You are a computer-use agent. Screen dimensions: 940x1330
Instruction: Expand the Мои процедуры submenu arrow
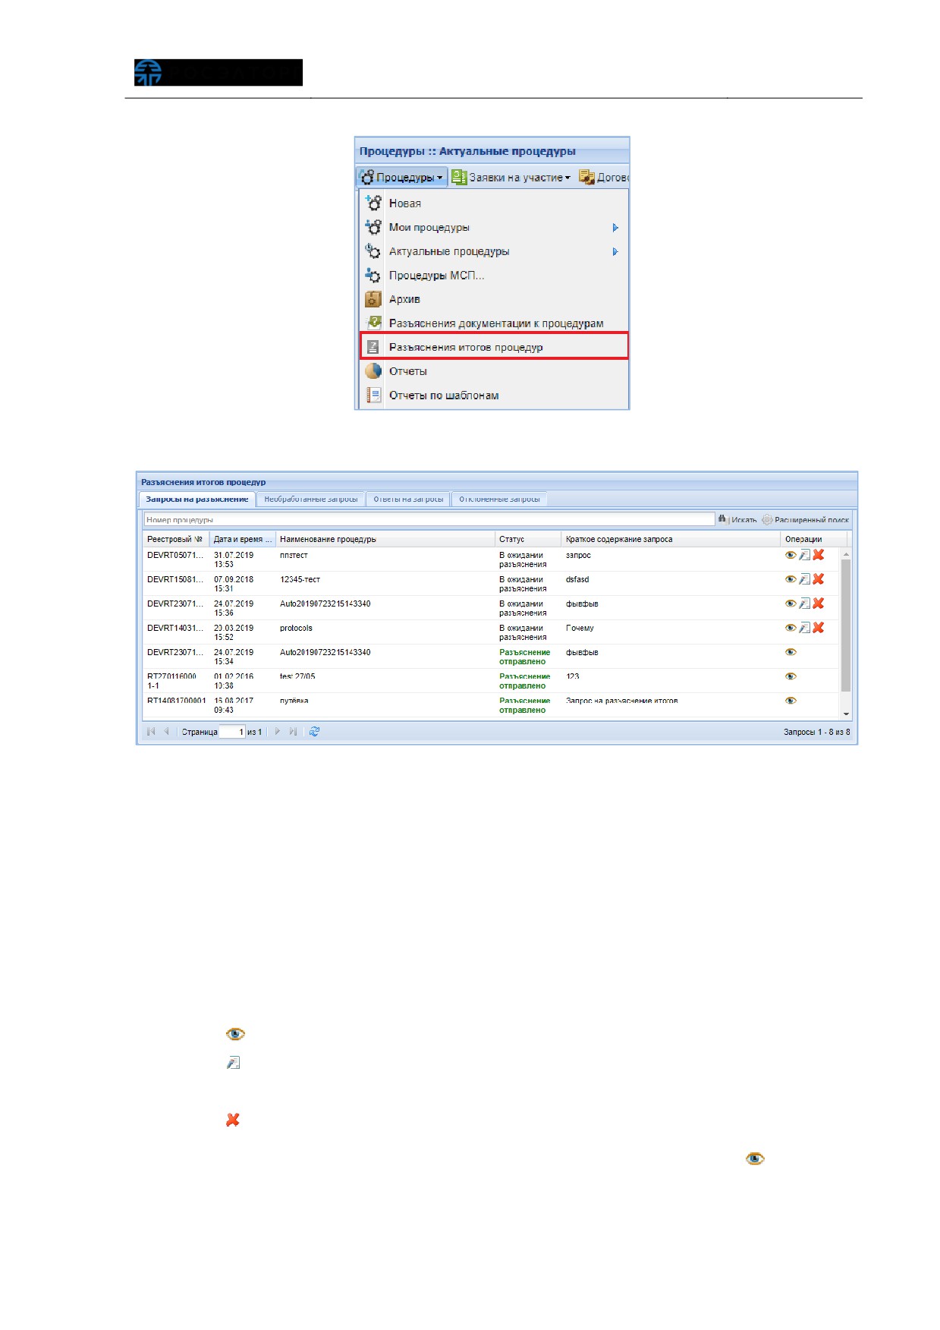pos(615,228)
